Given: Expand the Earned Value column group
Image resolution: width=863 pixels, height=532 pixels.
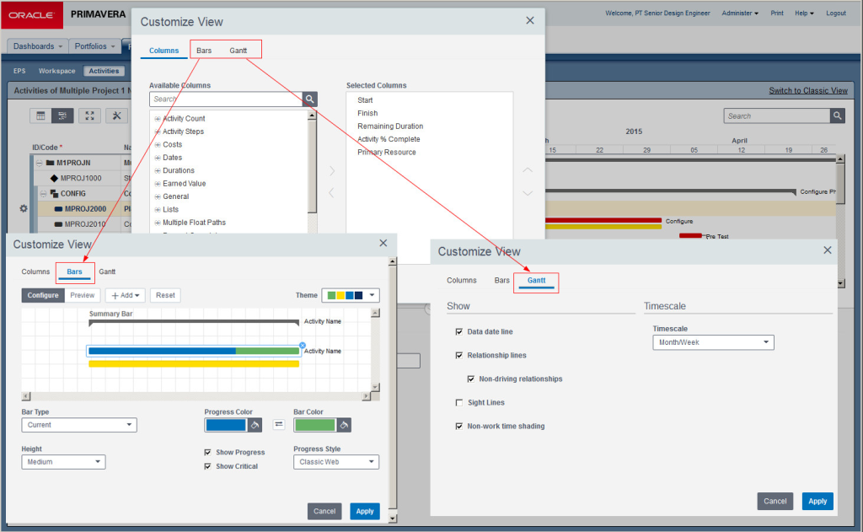Looking at the screenshot, I should tap(158, 184).
